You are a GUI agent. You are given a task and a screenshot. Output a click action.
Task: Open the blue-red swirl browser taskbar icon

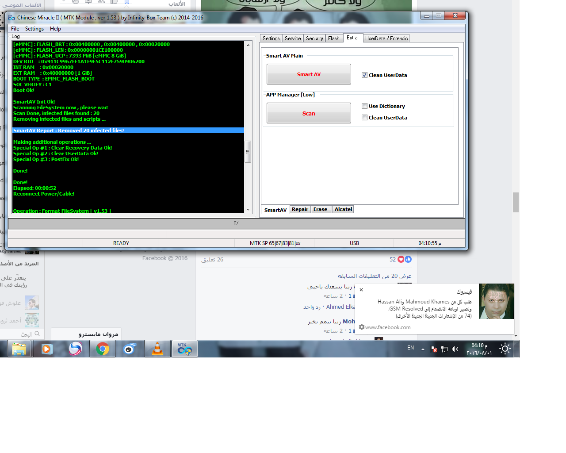tap(75, 349)
